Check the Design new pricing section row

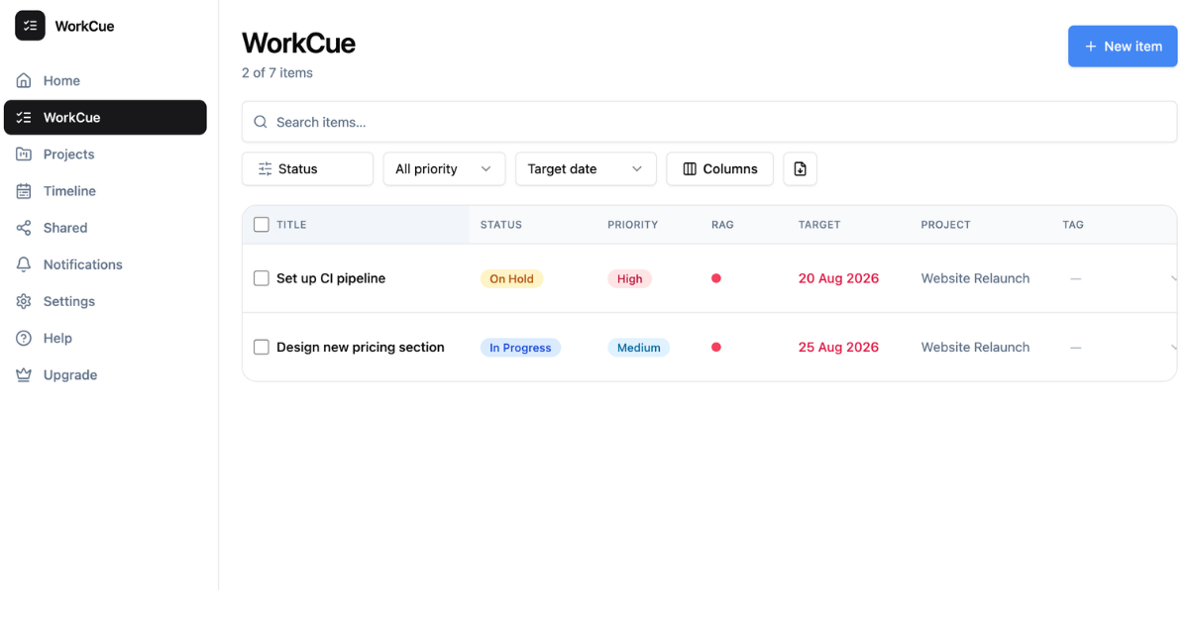pyautogui.click(x=262, y=347)
